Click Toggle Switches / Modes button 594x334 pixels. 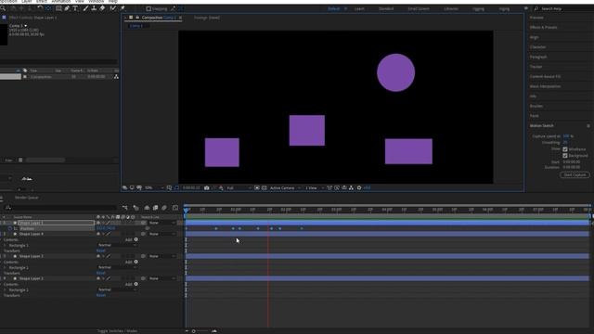(117, 331)
